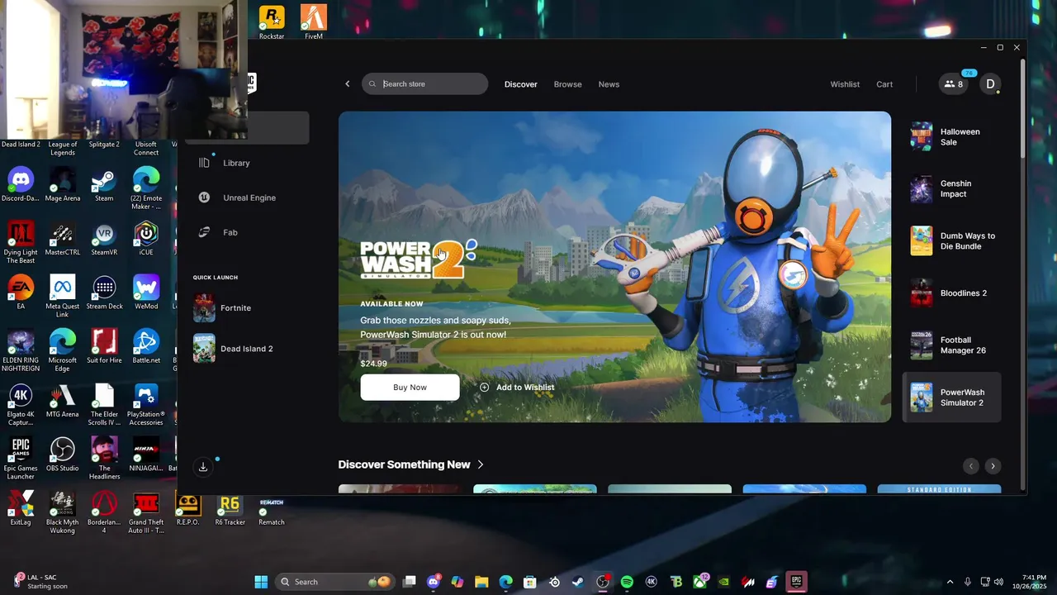Open the downloads icon at sidebar bottom
The width and height of the screenshot is (1057, 595).
coord(203,467)
